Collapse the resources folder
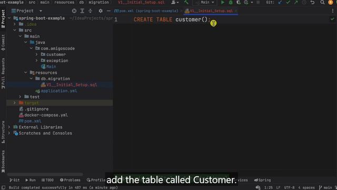337x190 pixels. click(x=26, y=73)
